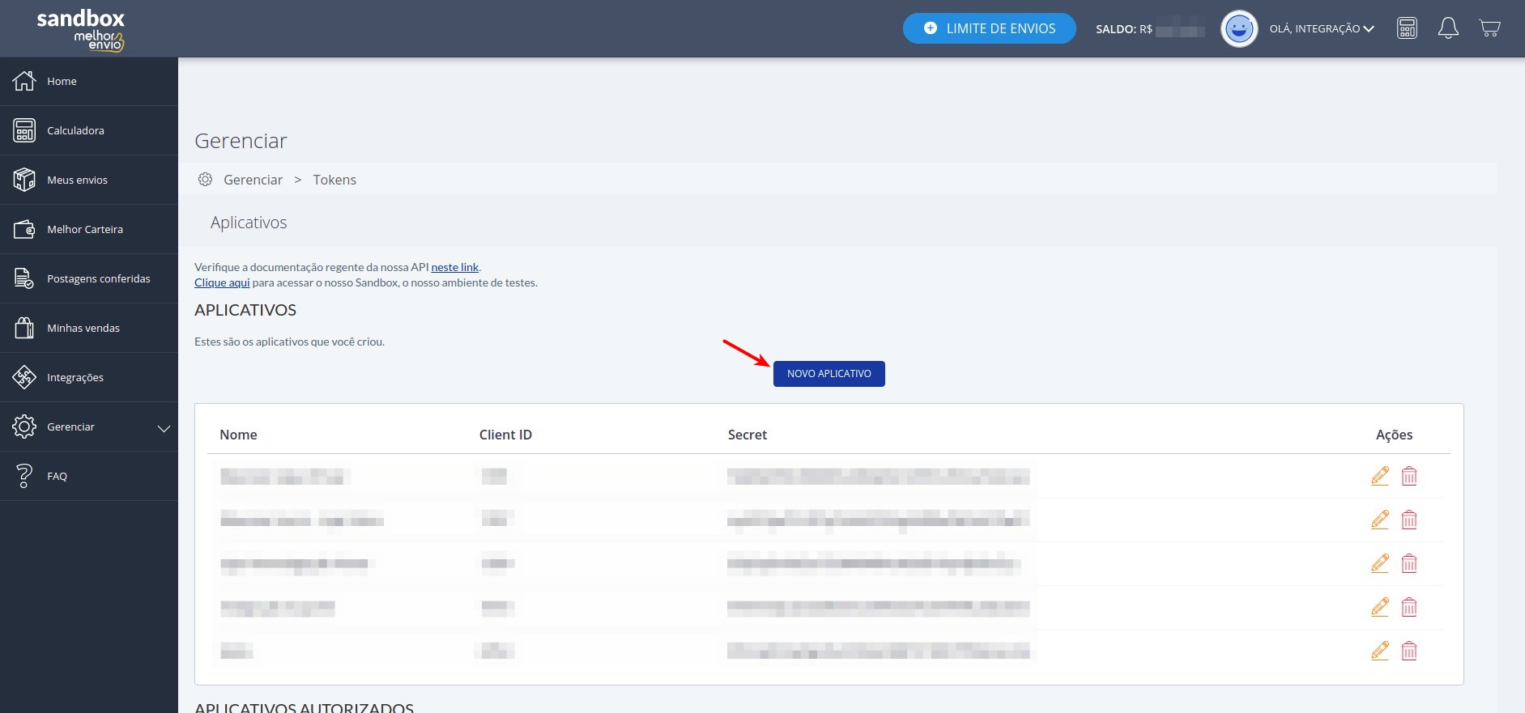Edit the third application row

coord(1380,563)
